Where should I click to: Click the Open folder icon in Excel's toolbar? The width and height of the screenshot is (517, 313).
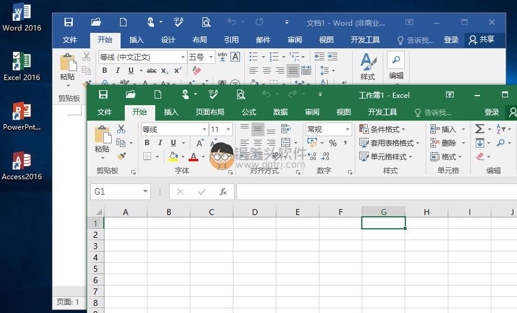pyautogui.click(x=131, y=94)
